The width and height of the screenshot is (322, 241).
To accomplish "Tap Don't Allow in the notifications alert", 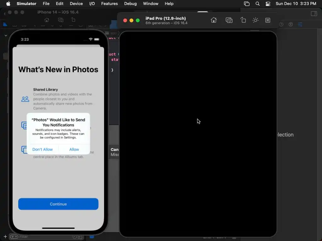I will pos(42,149).
